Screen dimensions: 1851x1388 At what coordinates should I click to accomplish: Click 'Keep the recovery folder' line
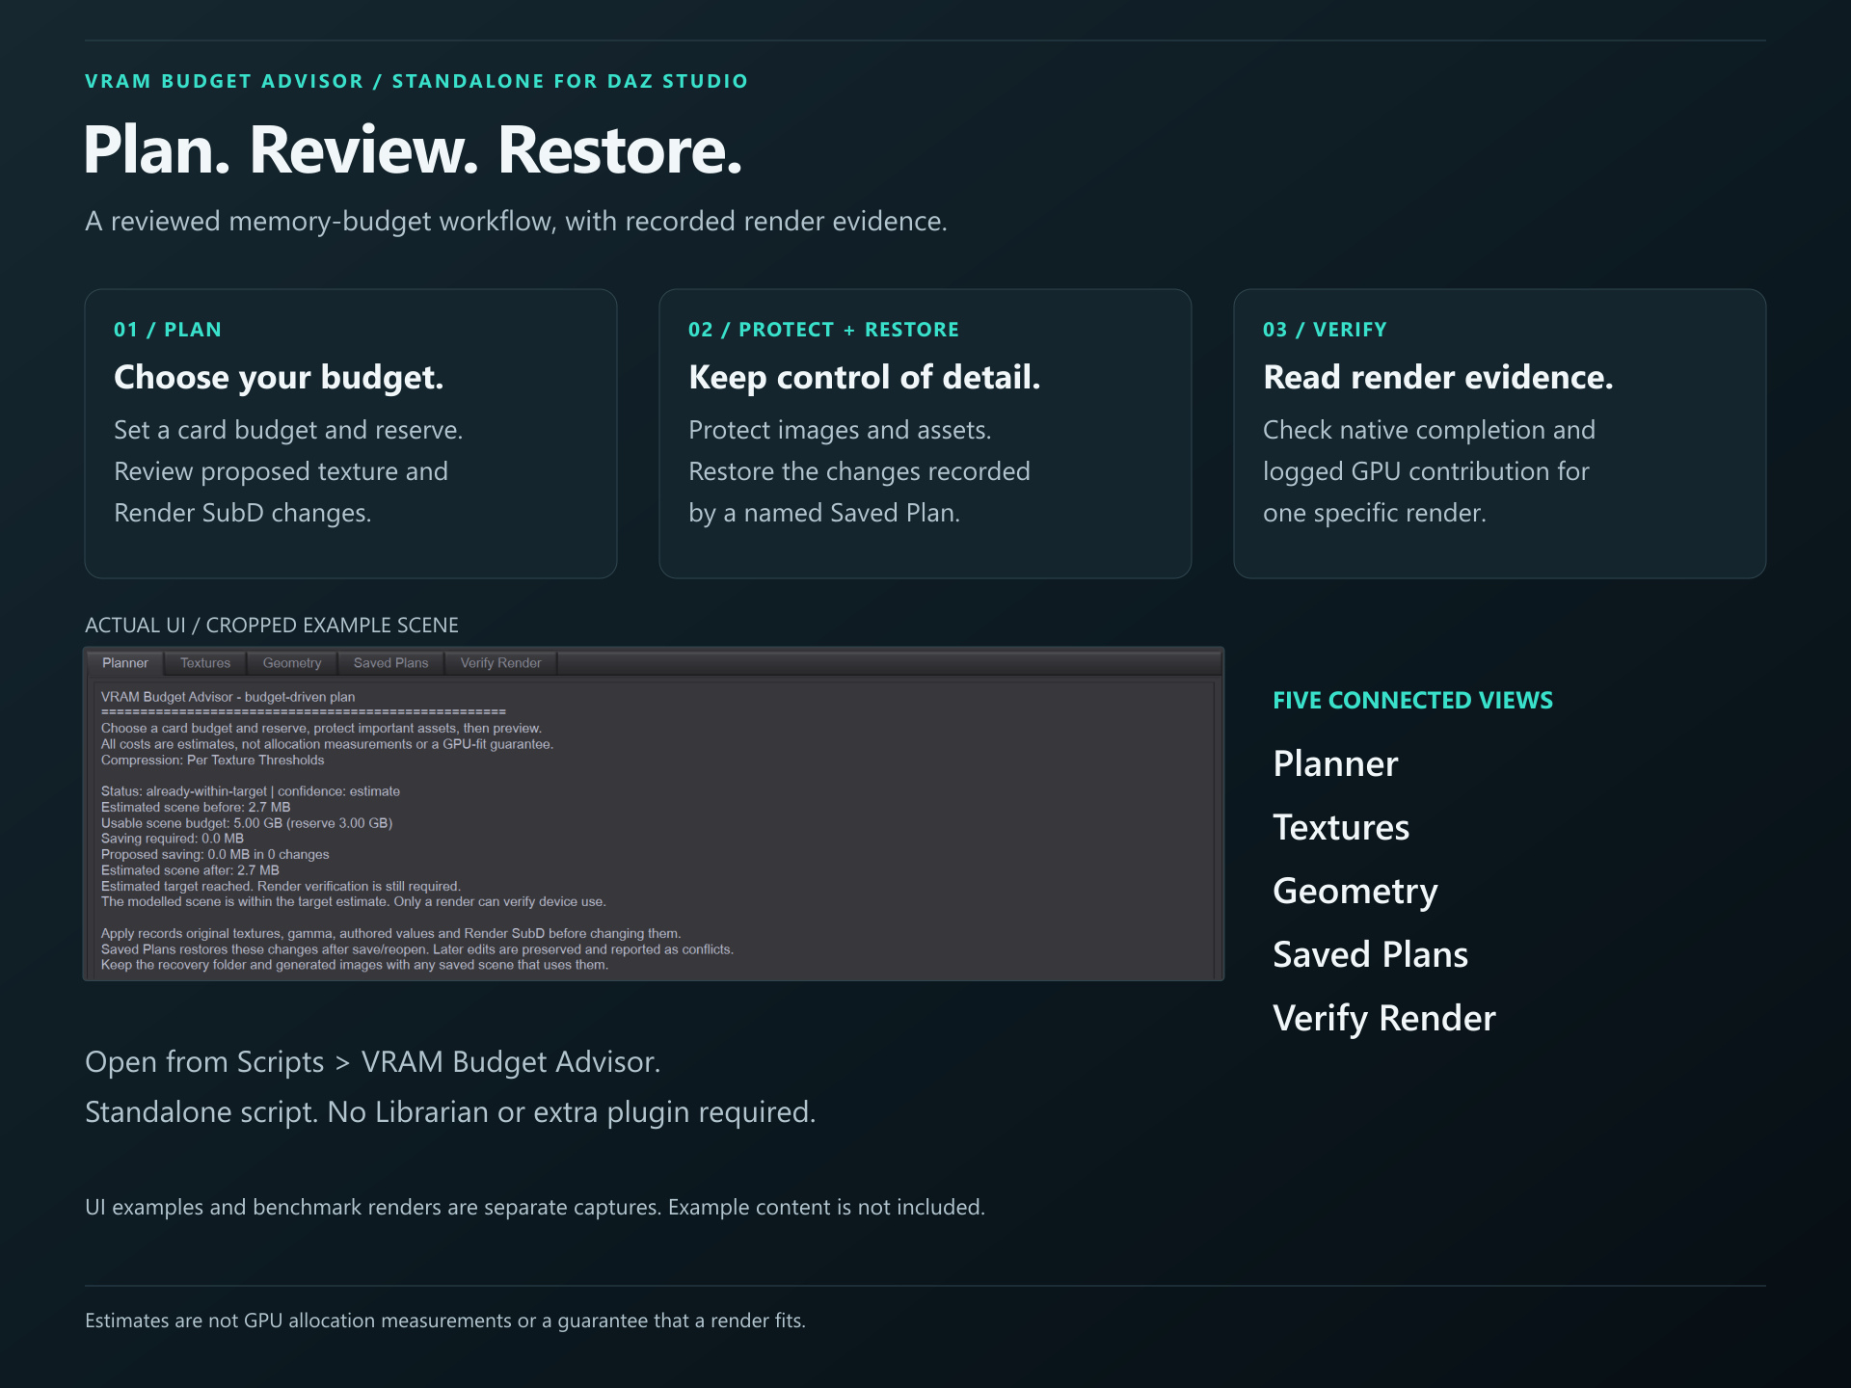[x=355, y=965]
